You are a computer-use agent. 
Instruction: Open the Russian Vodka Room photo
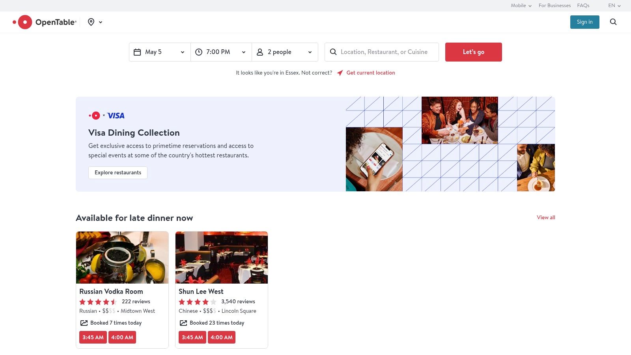(122, 258)
